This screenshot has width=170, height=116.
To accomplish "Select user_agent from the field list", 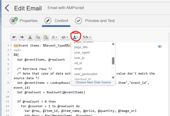I will pos(82,53).
